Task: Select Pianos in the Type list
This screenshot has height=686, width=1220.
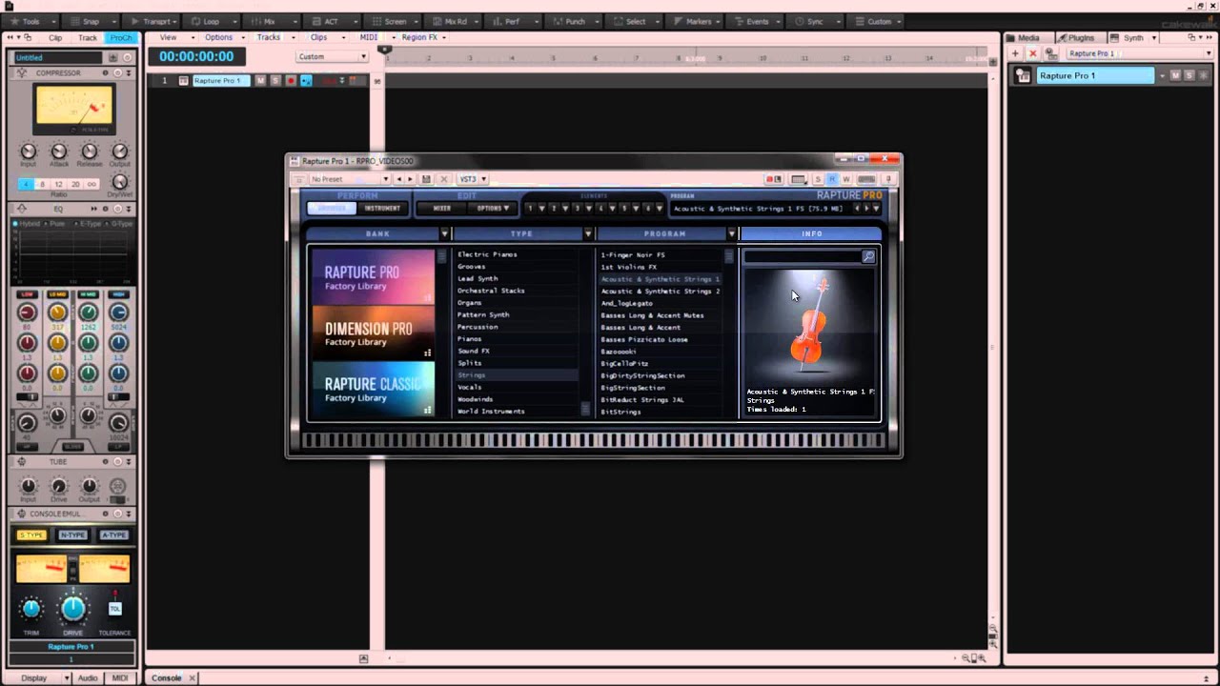Action: point(470,338)
